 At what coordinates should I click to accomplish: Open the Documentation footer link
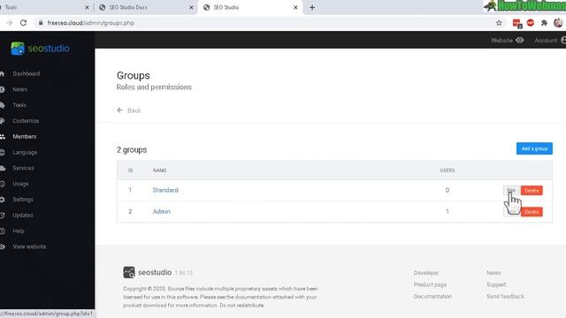tap(432, 297)
